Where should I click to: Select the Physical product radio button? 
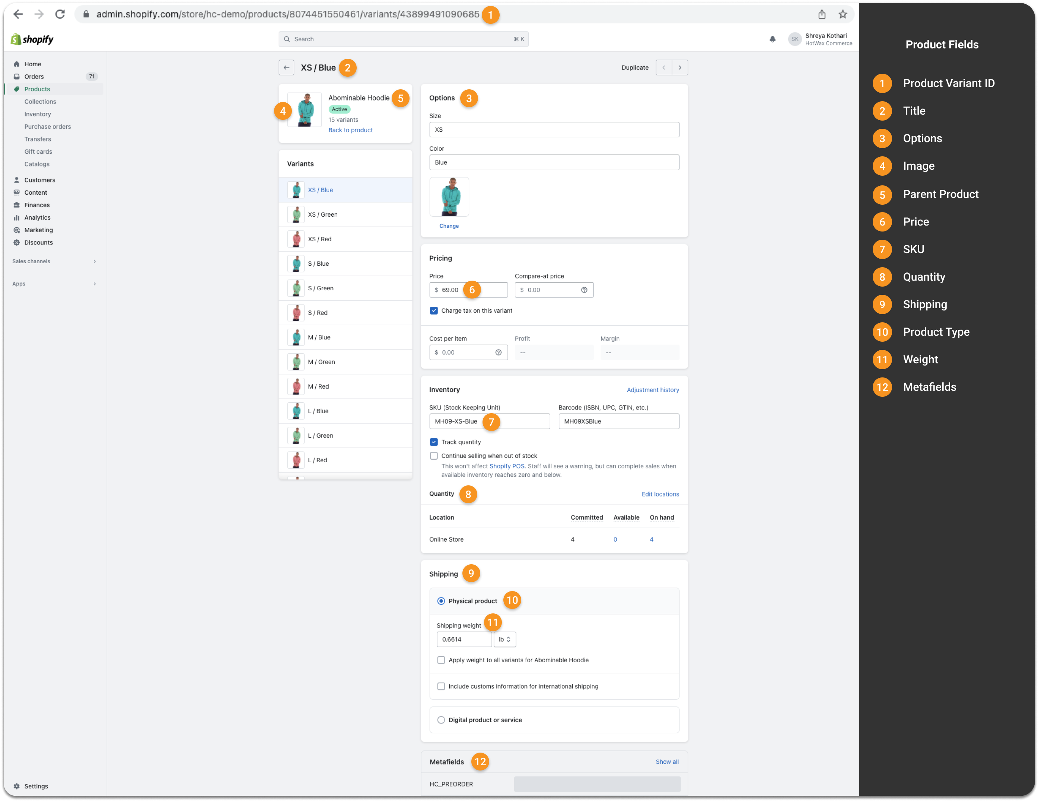(441, 601)
